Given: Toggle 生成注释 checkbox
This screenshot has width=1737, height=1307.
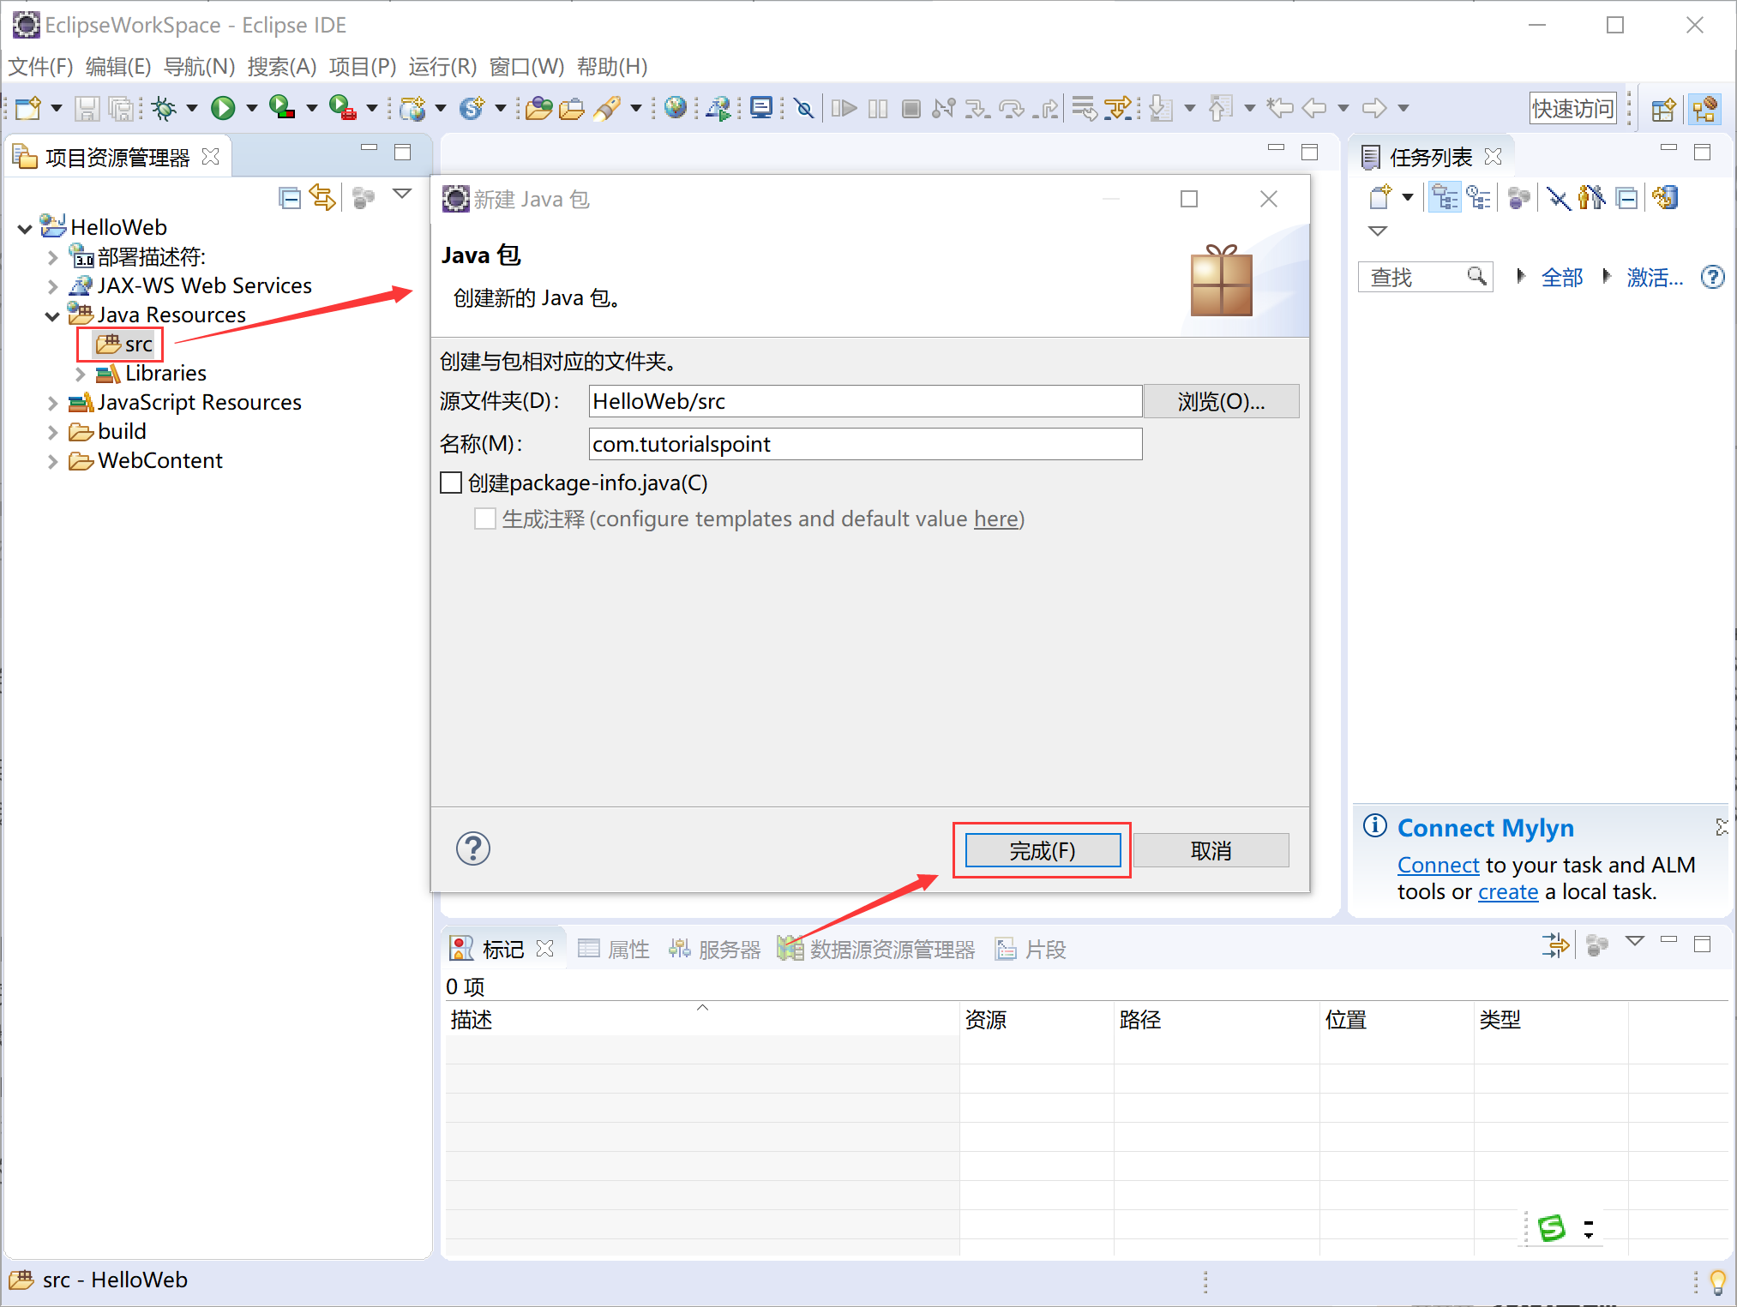Looking at the screenshot, I should [x=486, y=519].
